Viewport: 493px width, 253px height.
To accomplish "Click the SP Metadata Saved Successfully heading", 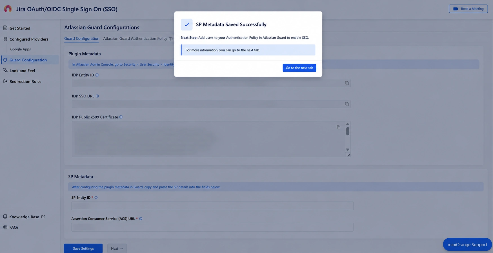I will (231, 24).
